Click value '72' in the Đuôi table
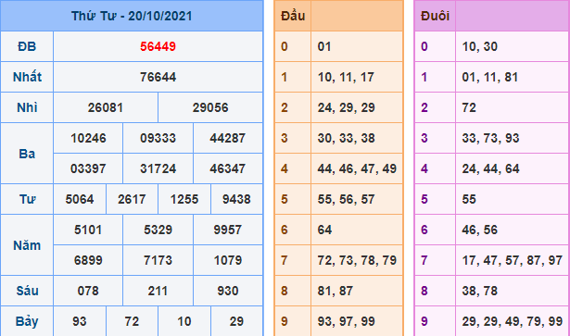Screen dimensions: 570x336 tap(469, 107)
